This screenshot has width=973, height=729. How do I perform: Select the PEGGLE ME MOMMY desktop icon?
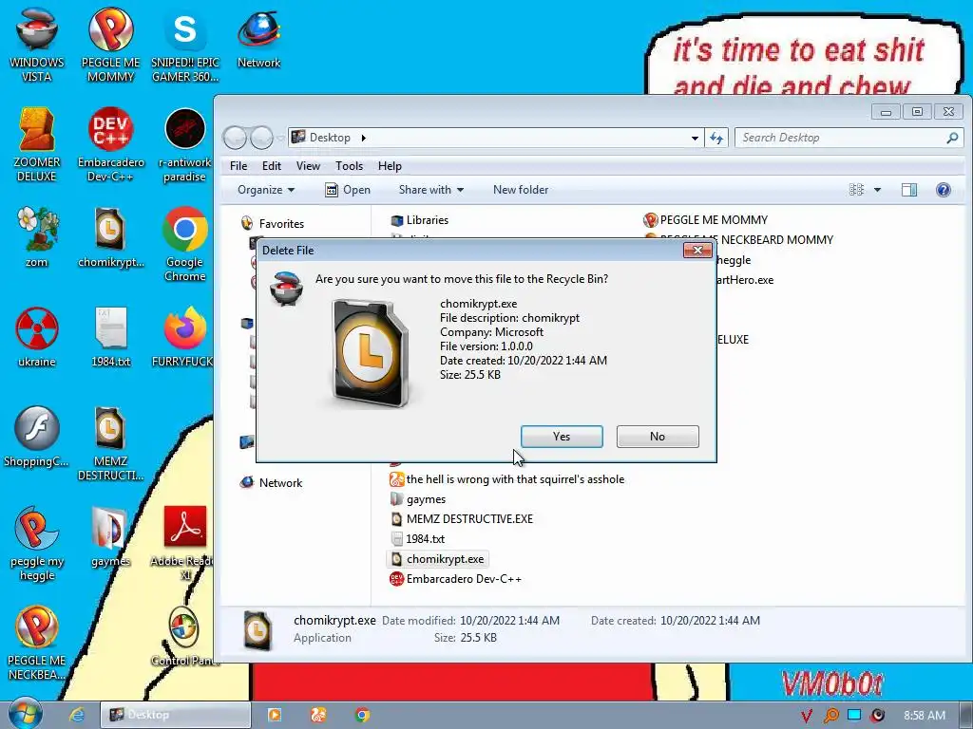click(x=110, y=45)
